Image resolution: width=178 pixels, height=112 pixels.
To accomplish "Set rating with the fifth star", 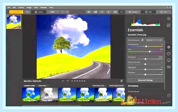I will 85,81.
